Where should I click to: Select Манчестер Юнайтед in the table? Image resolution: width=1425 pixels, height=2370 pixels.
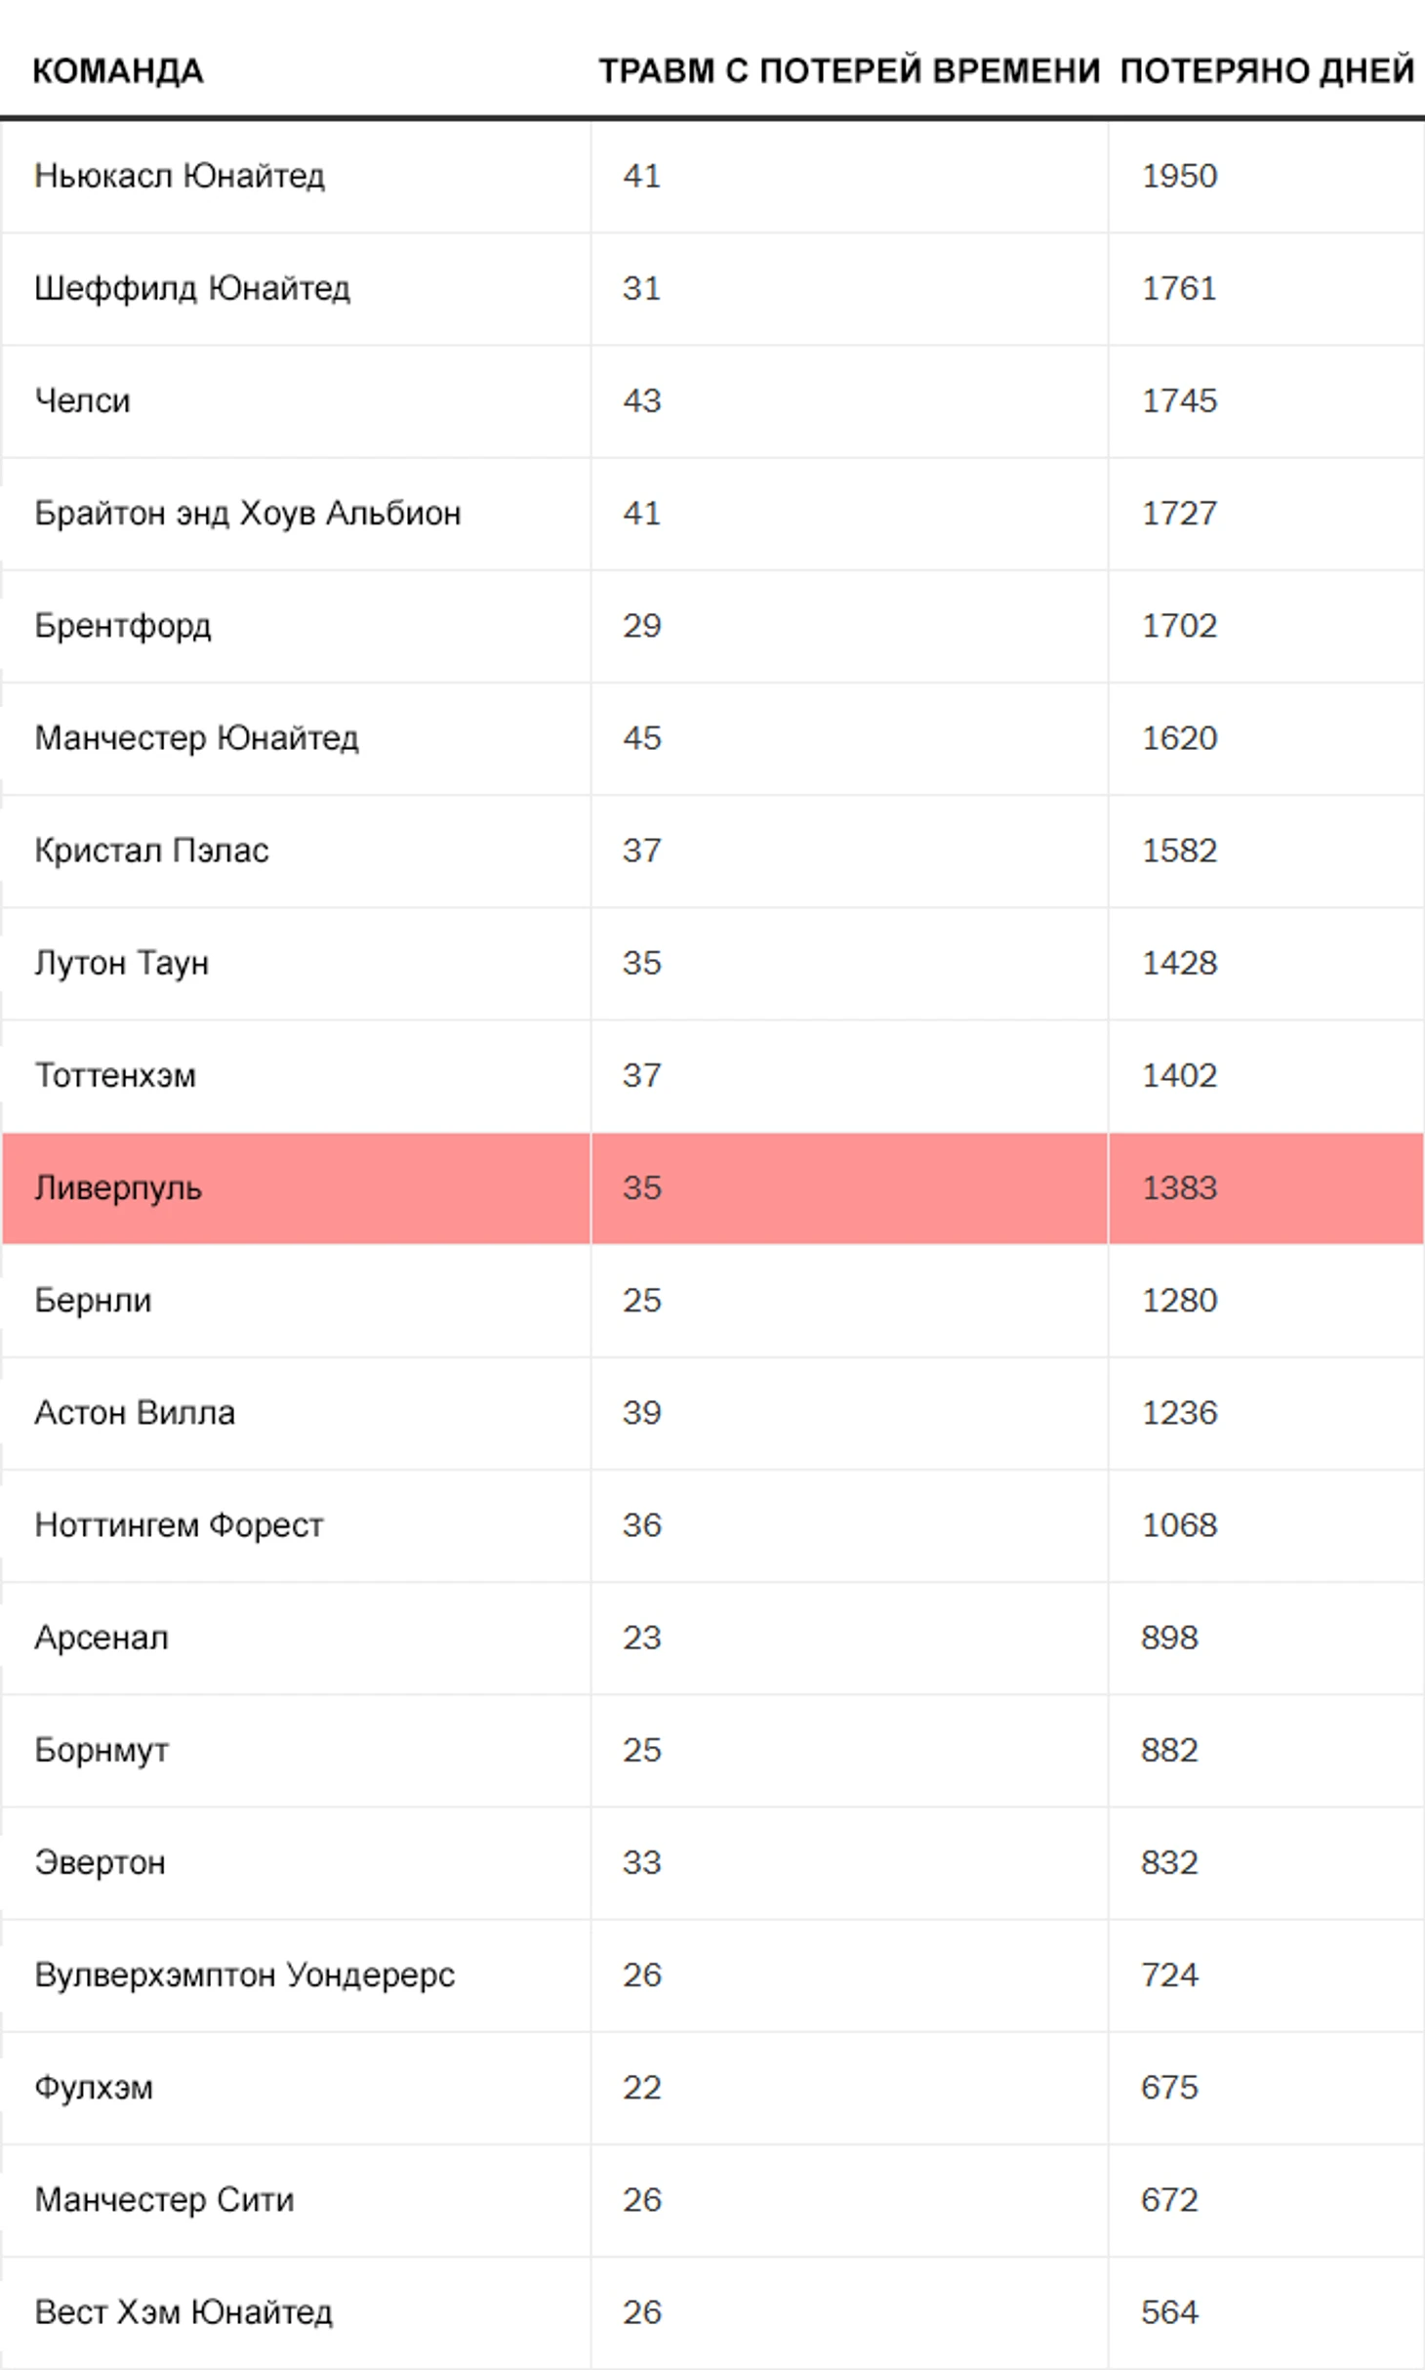click(x=197, y=738)
